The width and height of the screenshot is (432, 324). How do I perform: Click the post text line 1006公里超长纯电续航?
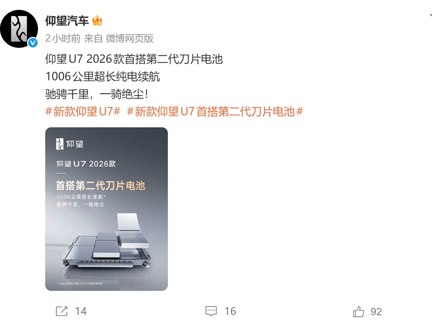103,77
